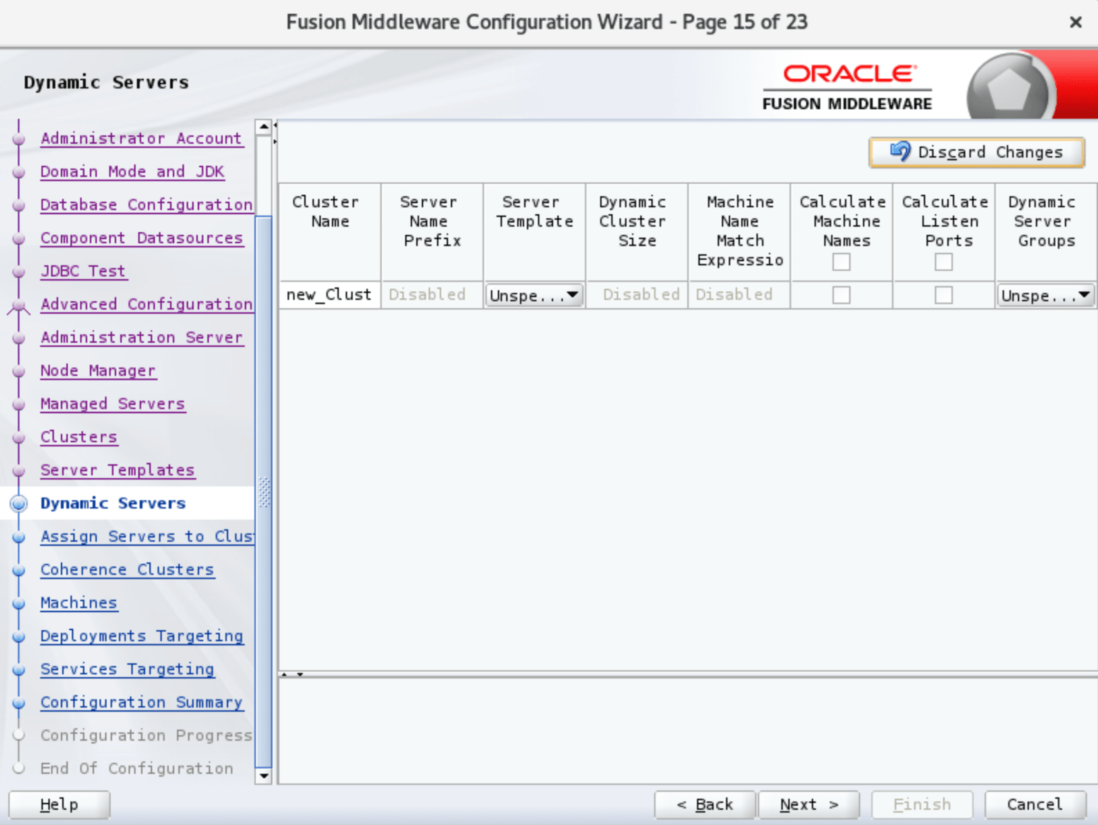Image resolution: width=1098 pixels, height=825 pixels.
Task: Click the Cancel button
Action: point(1035,804)
